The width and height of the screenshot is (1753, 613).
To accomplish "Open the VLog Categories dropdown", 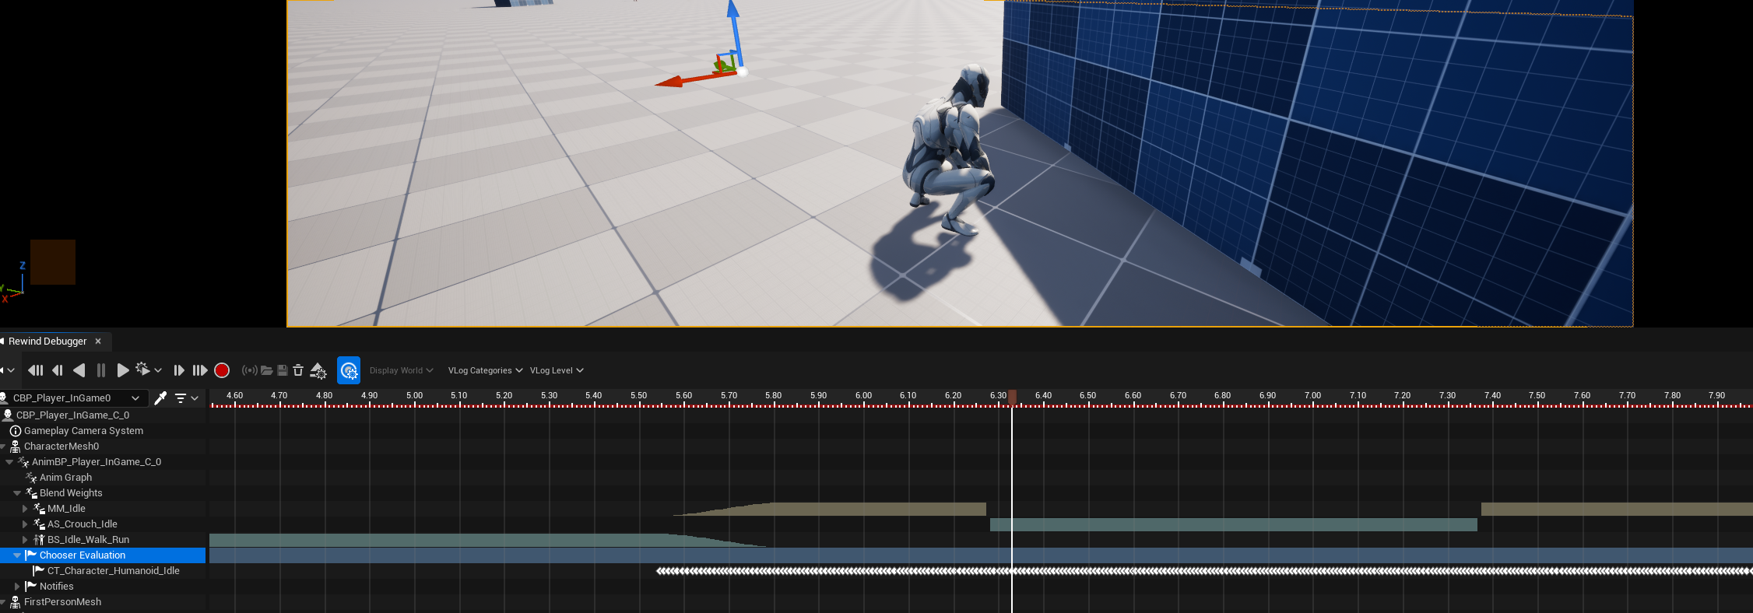I will (485, 370).
